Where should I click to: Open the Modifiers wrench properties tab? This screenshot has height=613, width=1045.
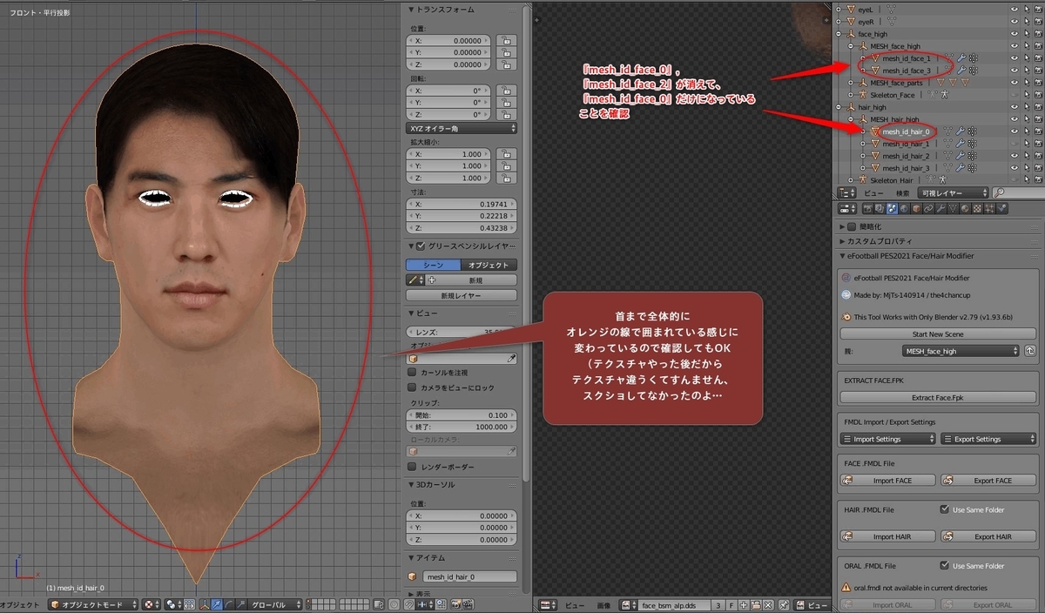tap(940, 209)
